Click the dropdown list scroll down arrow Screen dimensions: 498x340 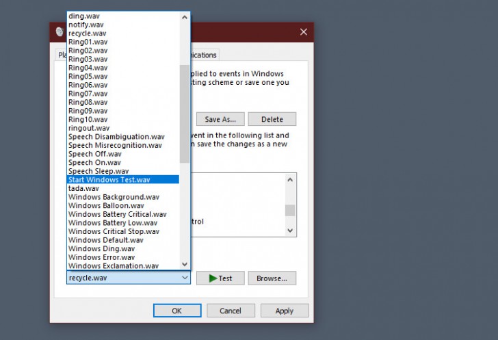point(185,264)
